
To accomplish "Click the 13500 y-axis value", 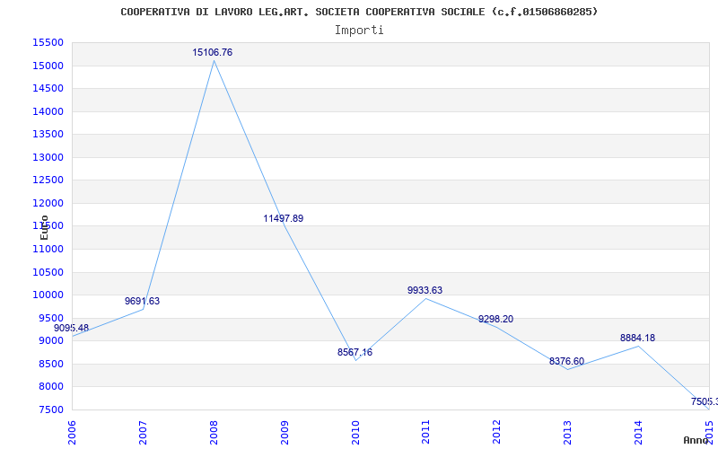I will click(x=48, y=134).
